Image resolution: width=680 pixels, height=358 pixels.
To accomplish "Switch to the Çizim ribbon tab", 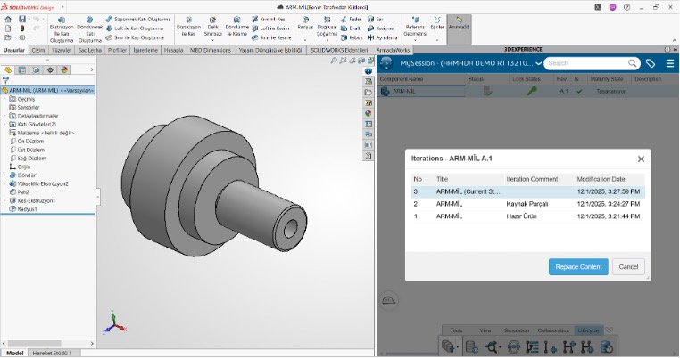I will tap(38, 51).
